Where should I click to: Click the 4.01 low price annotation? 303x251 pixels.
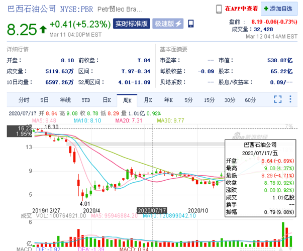85,204
